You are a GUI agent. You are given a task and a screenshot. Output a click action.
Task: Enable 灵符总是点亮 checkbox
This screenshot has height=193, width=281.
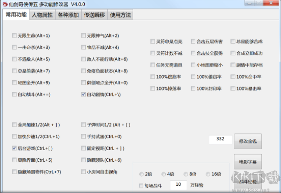pos(152,42)
